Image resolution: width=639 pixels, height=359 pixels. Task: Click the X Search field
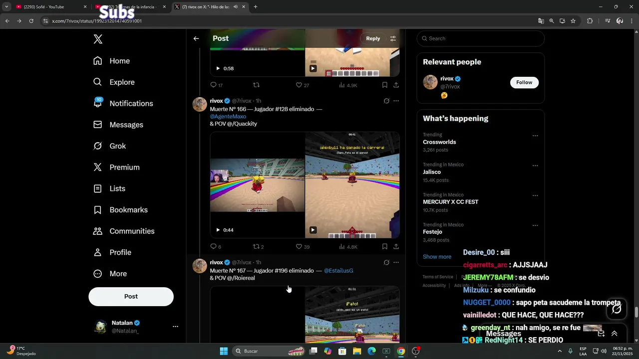pyautogui.click(x=481, y=38)
